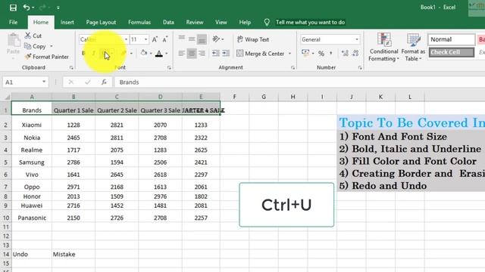Viewport: 485px width, 272px height.
Task: Open the Name Box dropdown arrow
Action: point(44,82)
